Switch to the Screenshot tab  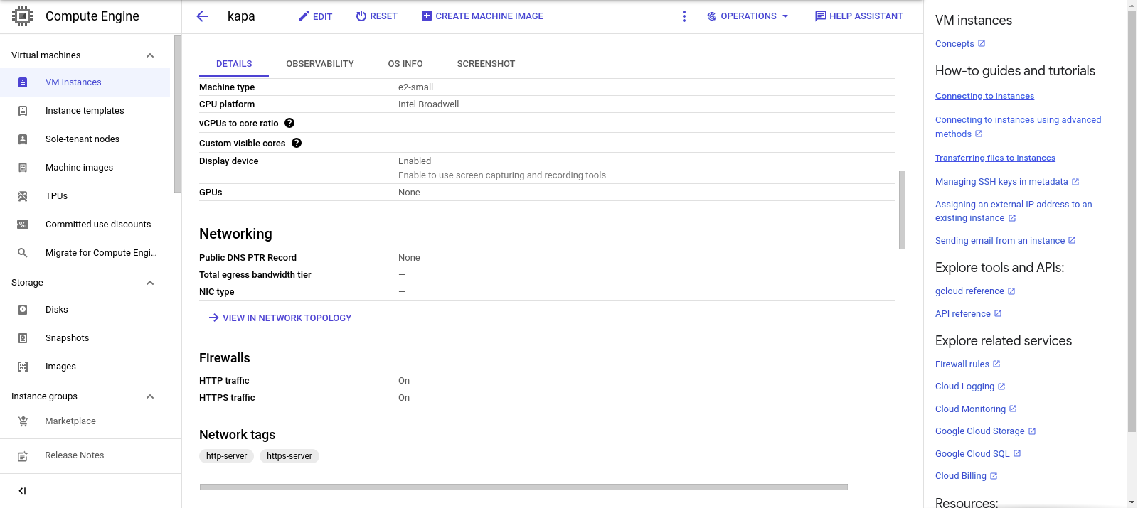click(486, 64)
